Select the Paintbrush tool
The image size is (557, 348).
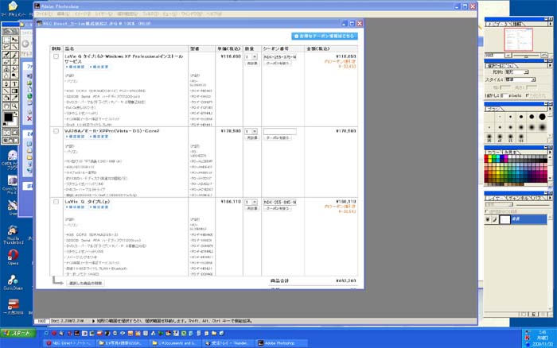point(14,55)
